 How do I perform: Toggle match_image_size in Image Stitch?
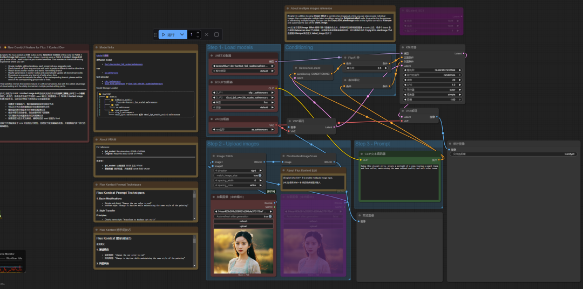click(x=239, y=175)
